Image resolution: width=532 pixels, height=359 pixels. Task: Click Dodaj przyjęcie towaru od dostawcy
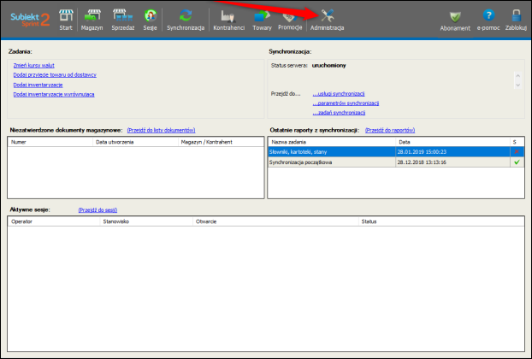56,75
